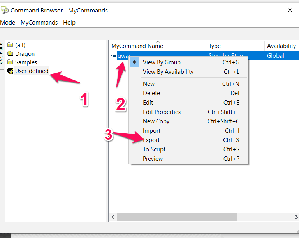Select the User-defined group label
The height and width of the screenshot is (238, 299).
pos(32,71)
